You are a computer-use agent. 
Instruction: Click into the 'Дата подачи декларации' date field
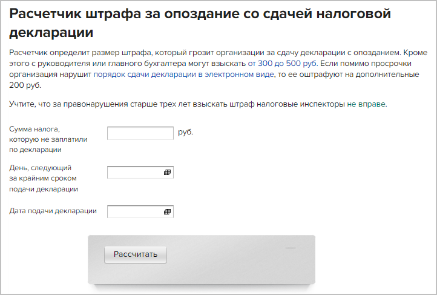point(134,212)
